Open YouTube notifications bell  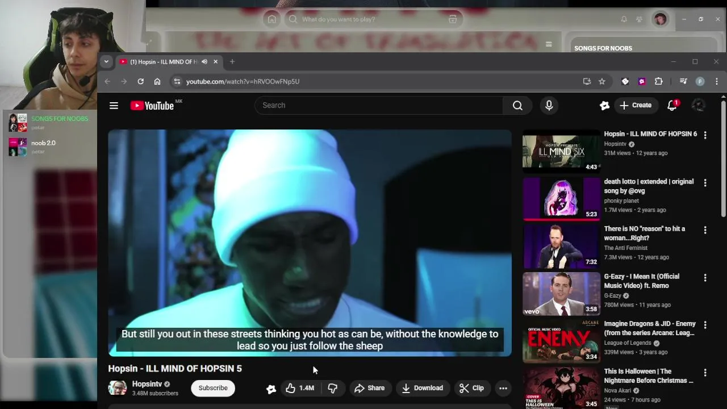[672, 105]
